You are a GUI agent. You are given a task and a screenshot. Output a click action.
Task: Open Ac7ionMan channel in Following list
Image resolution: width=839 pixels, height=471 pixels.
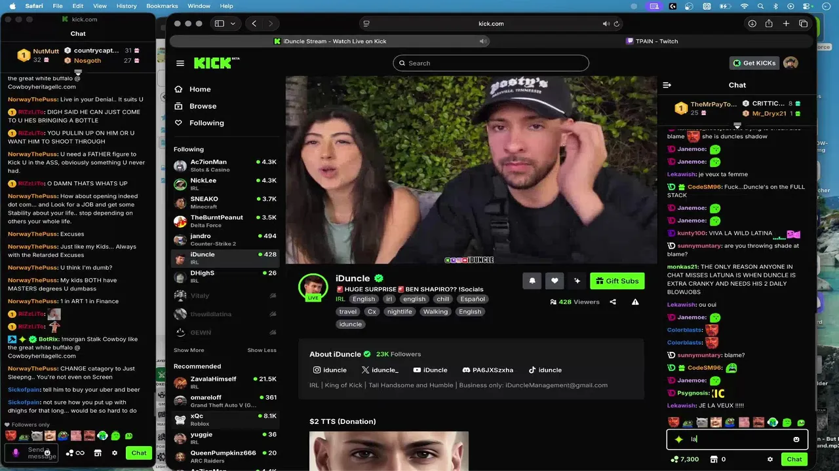click(x=225, y=166)
